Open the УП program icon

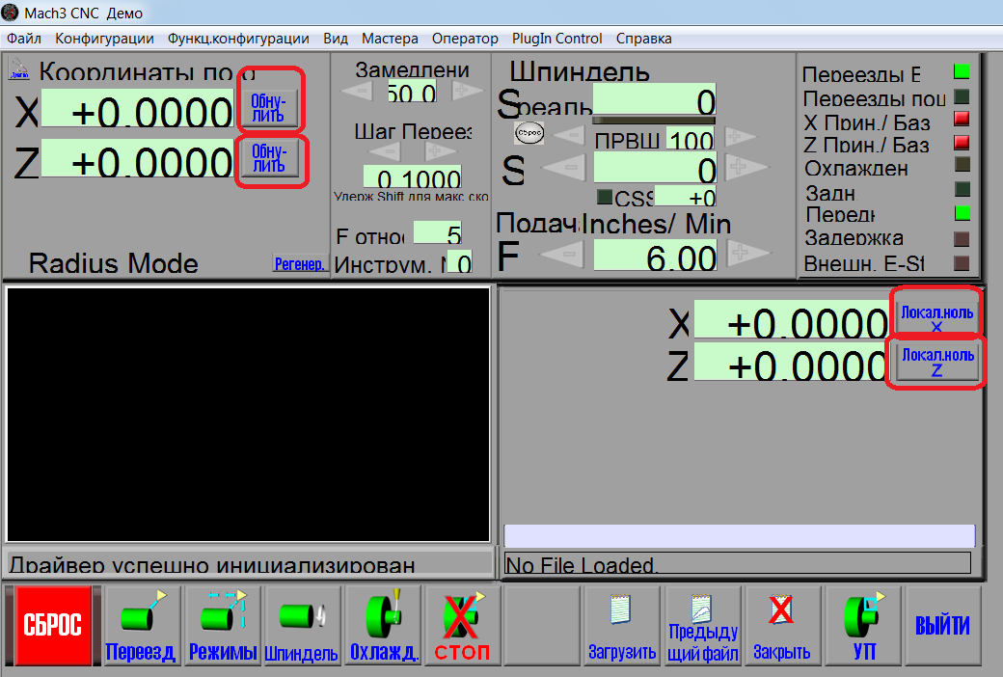863,625
